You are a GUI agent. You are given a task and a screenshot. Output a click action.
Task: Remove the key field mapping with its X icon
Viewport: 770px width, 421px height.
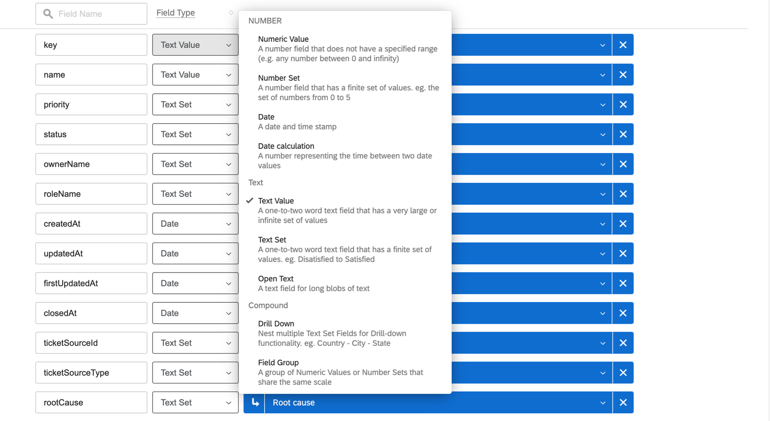(623, 45)
